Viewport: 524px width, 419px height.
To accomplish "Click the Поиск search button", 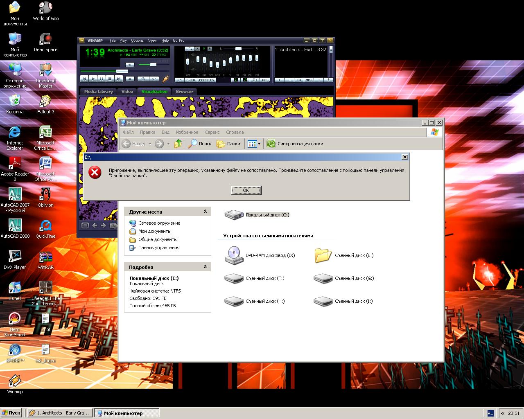I will point(200,144).
